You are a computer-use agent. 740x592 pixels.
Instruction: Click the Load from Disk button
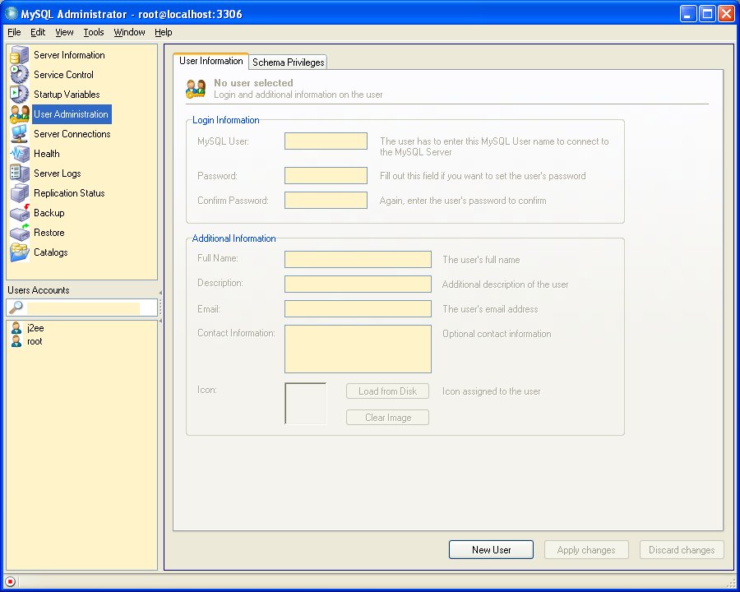coord(387,391)
